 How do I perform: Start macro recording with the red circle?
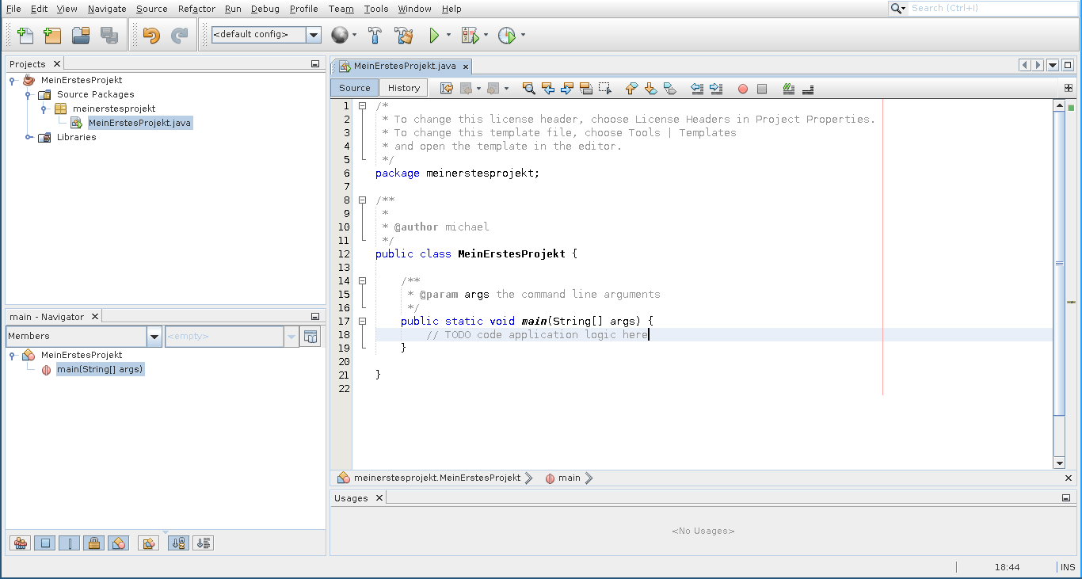coord(743,89)
